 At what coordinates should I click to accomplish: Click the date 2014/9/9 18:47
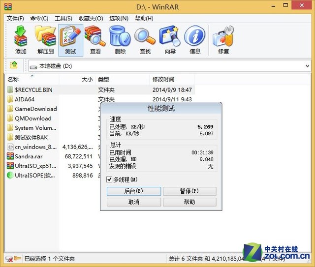point(172,89)
